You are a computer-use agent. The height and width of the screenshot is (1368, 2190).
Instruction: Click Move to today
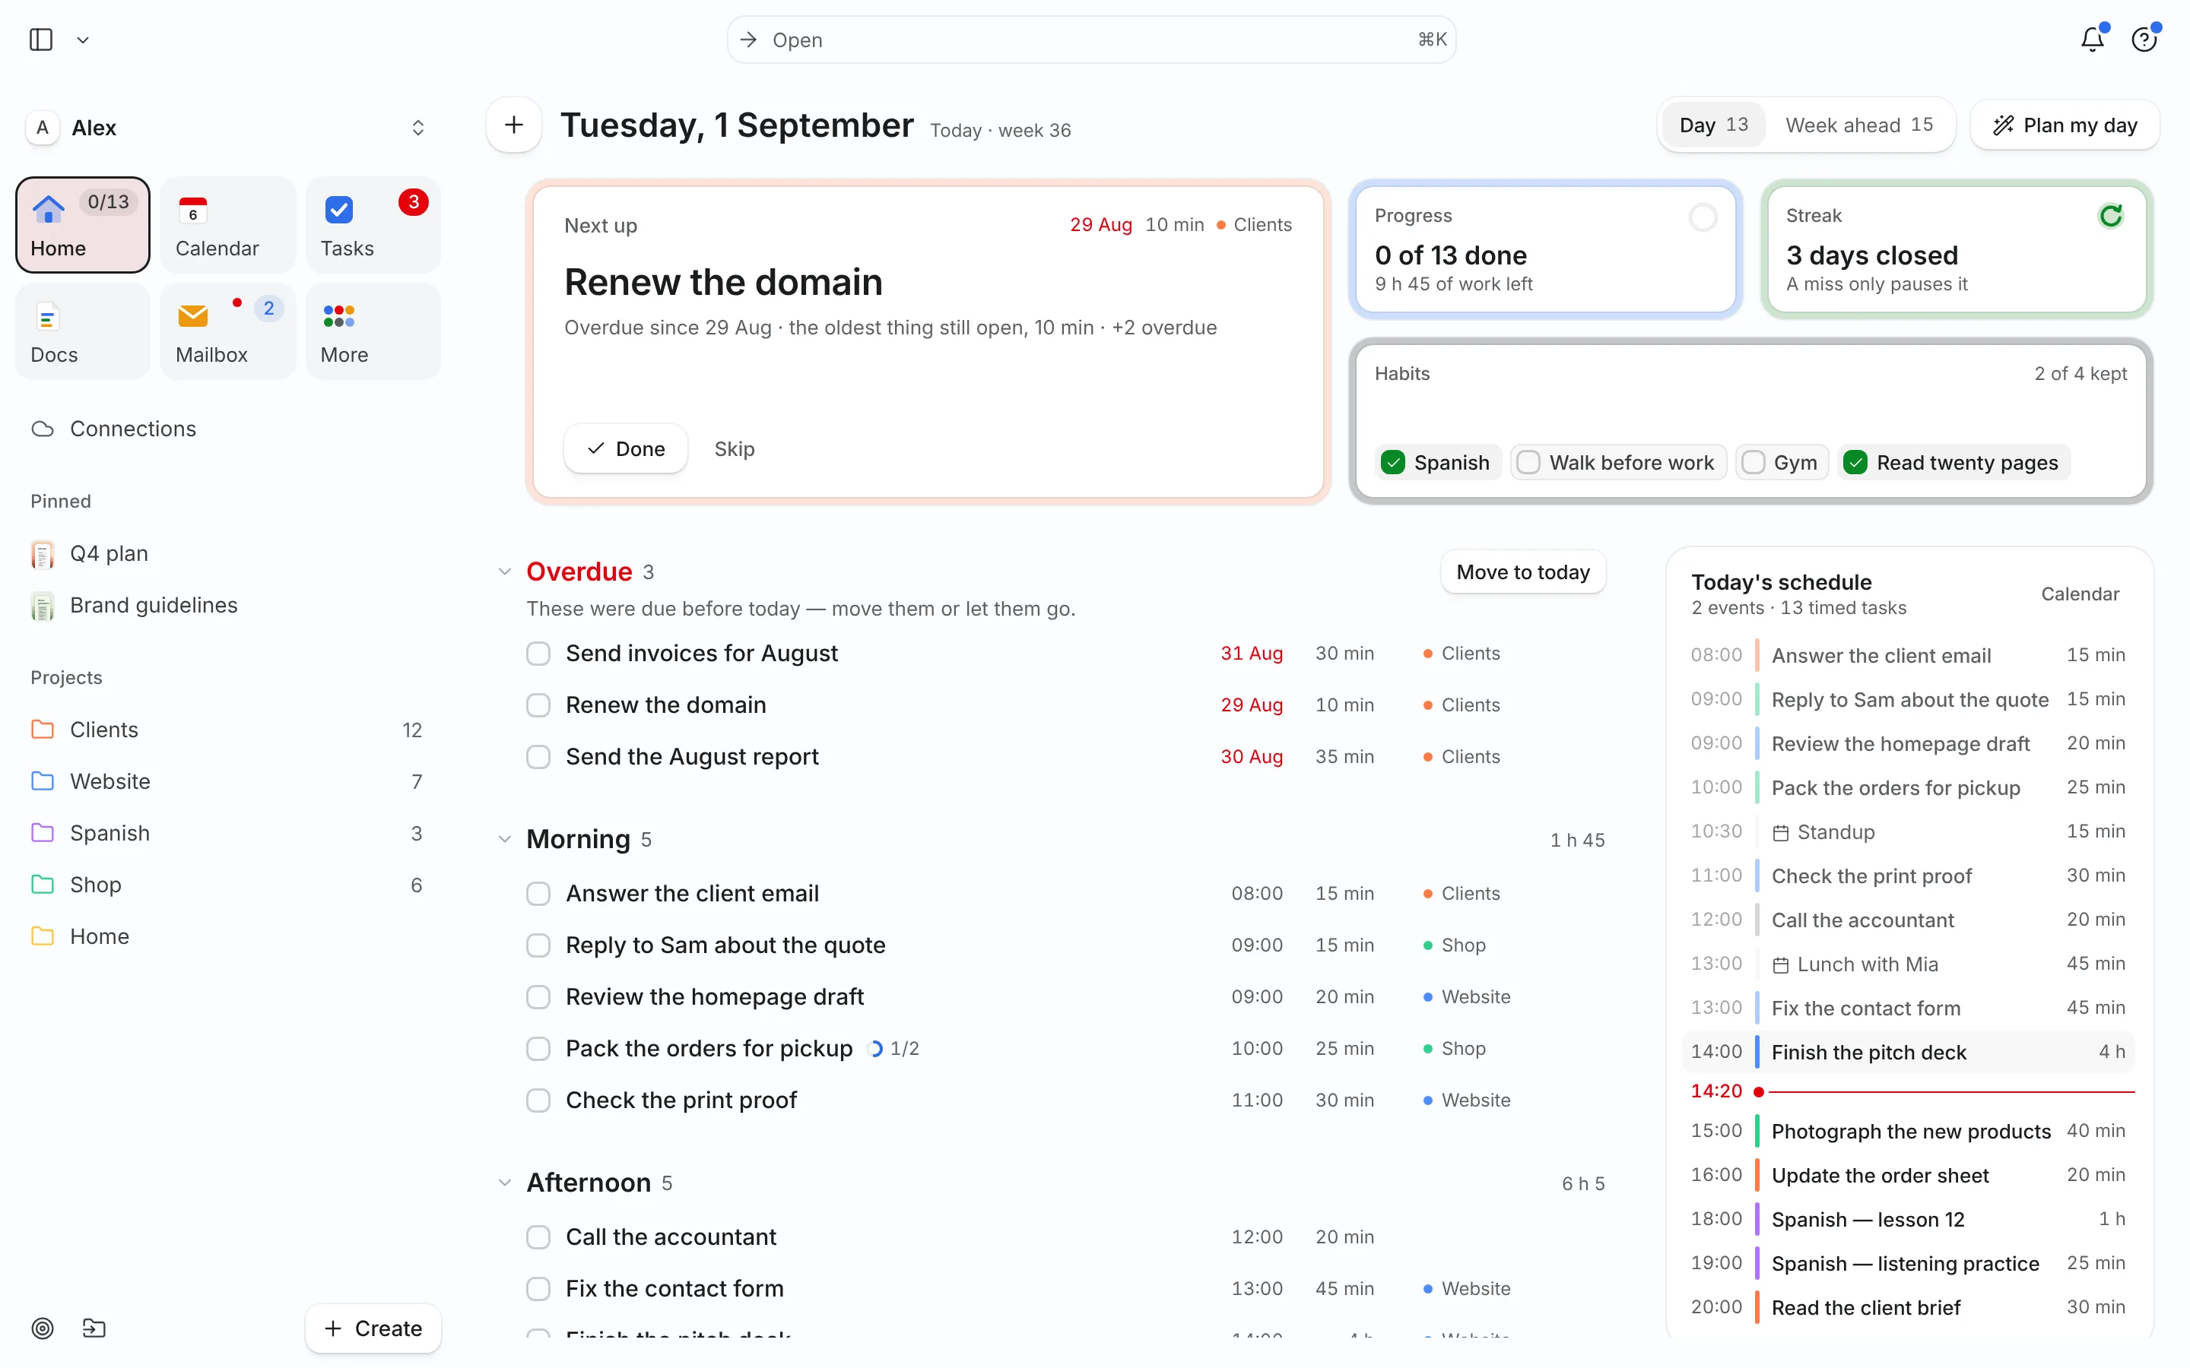coord(1522,572)
